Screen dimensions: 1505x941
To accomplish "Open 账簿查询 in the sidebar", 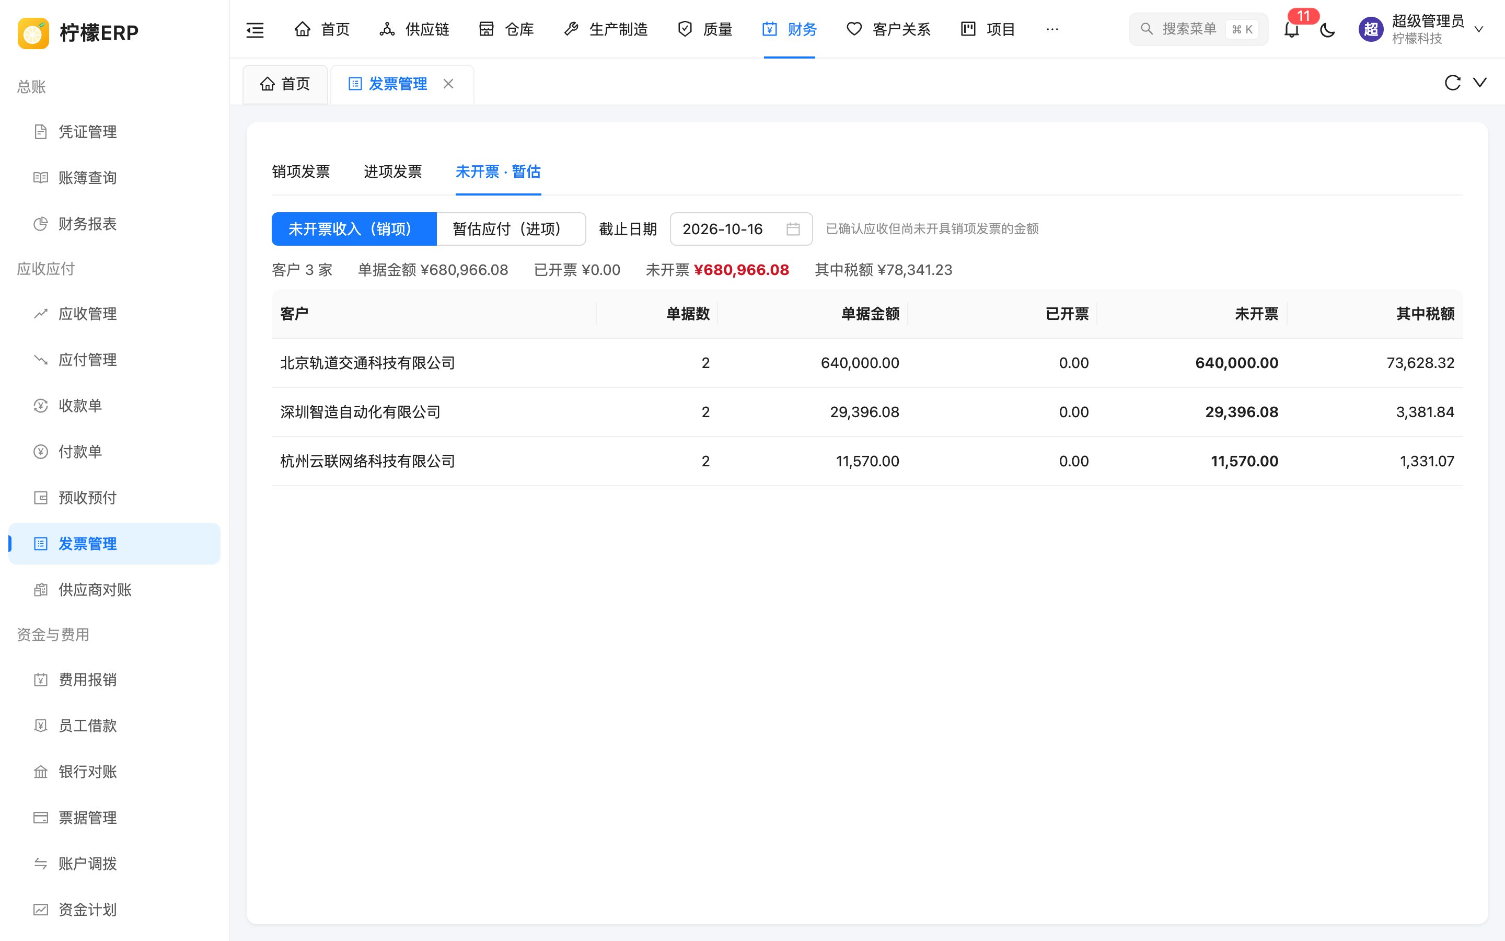I will pos(114,178).
